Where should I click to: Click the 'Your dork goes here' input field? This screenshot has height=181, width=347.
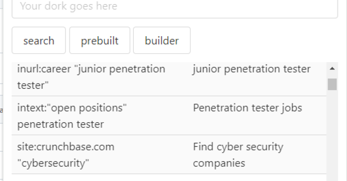pos(174,7)
